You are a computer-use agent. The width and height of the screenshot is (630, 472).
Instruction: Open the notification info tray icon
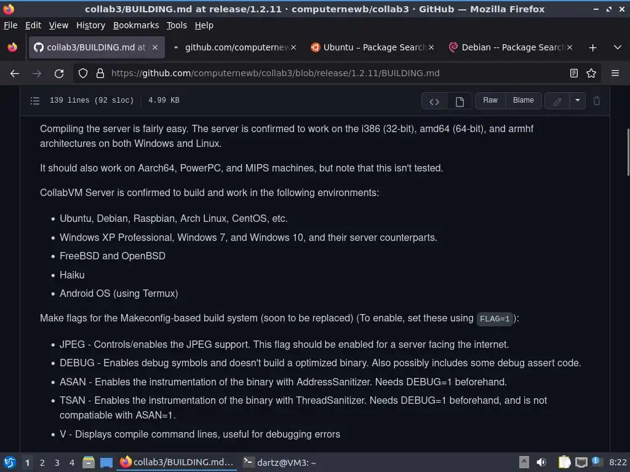click(x=596, y=462)
